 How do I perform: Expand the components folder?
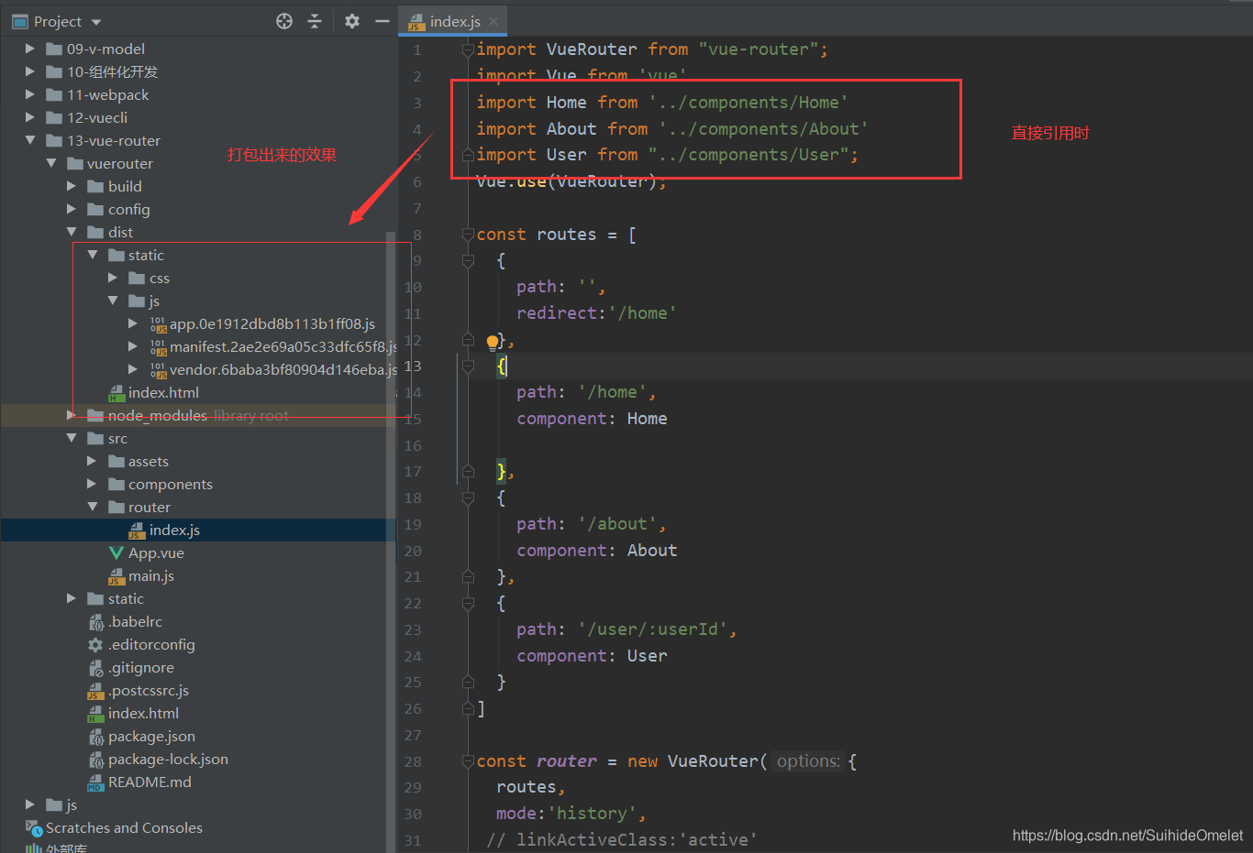92,485
